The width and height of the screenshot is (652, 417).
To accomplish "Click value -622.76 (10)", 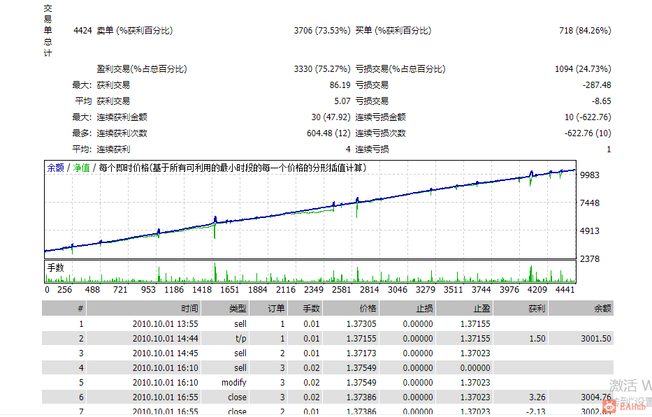I will pyautogui.click(x=588, y=133).
